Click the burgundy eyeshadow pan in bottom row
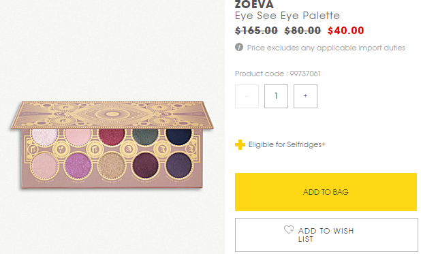 (145, 166)
